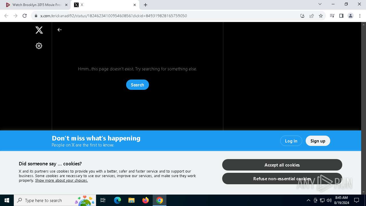Share this page icon
Viewport: 366px width, 206px height.
312,16
